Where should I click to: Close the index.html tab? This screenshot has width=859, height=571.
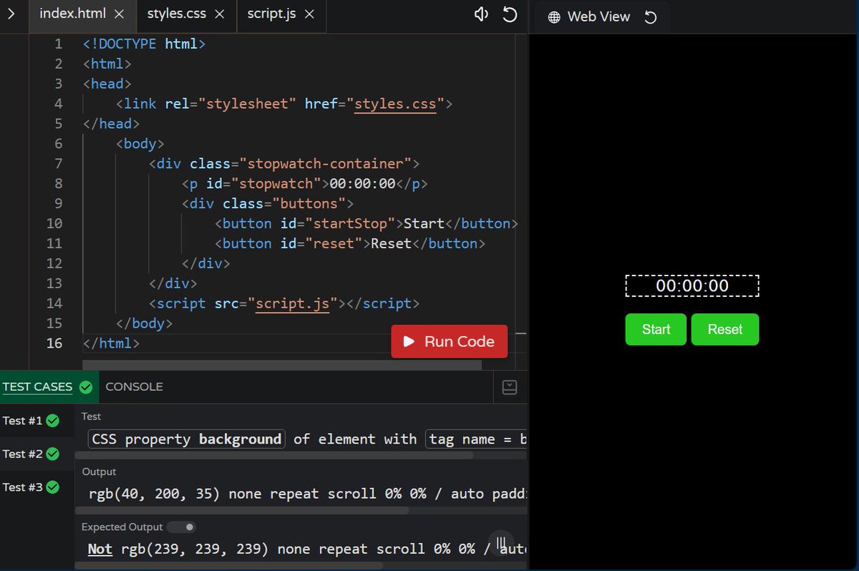pos(119,12)
